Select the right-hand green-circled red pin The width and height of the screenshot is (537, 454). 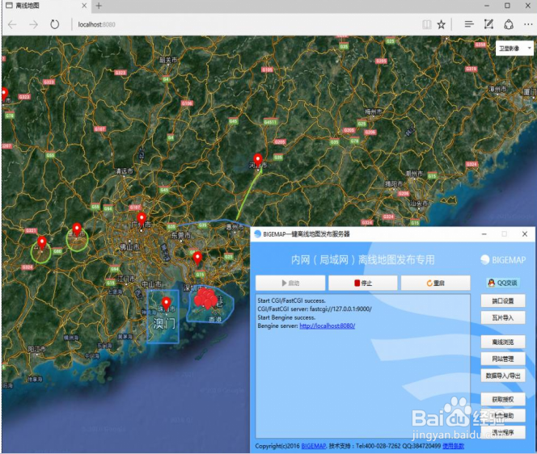click(77, 229)
